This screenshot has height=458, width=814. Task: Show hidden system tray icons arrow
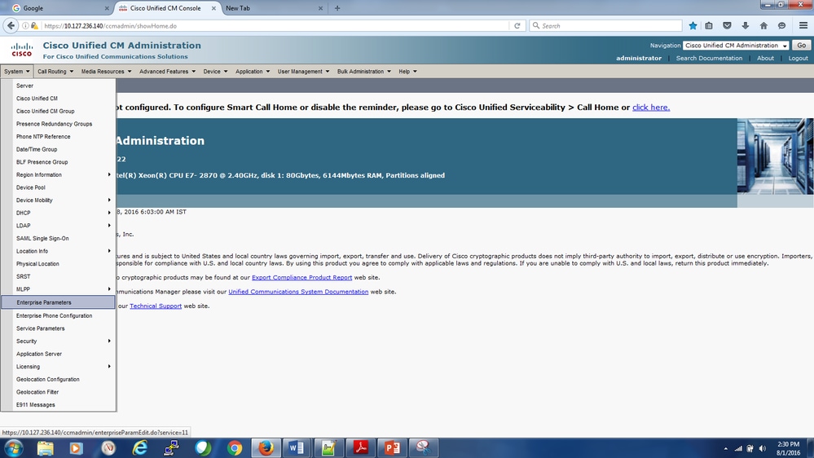coord(726,449)
